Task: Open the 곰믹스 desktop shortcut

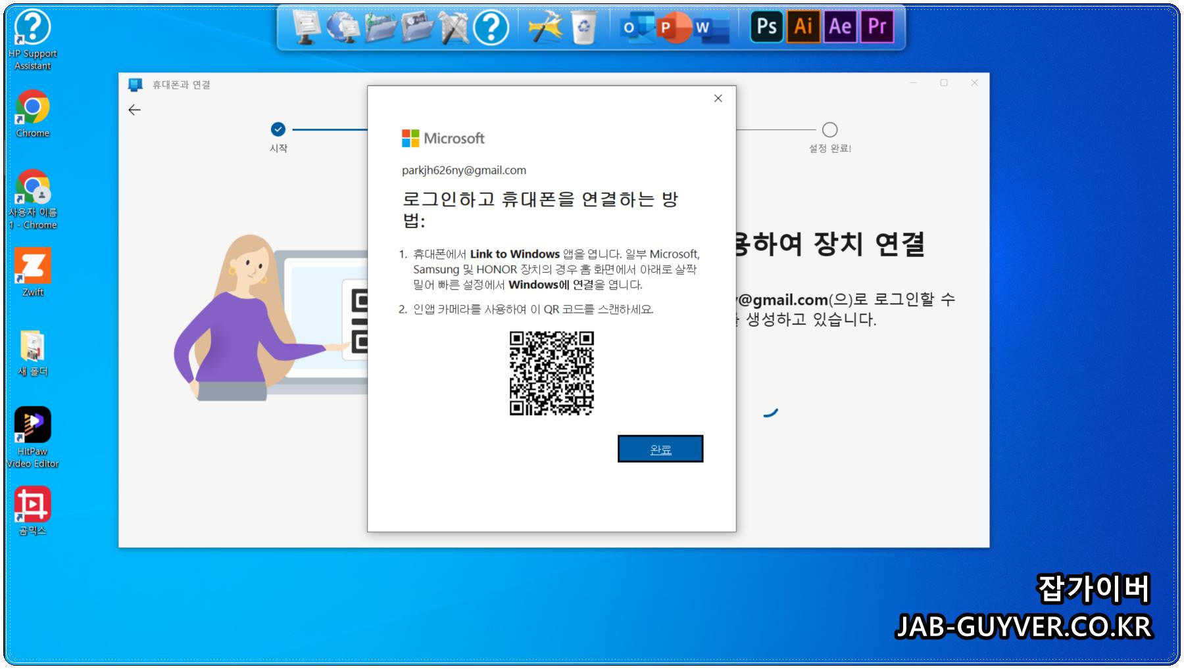Action: tap(32, 511)
